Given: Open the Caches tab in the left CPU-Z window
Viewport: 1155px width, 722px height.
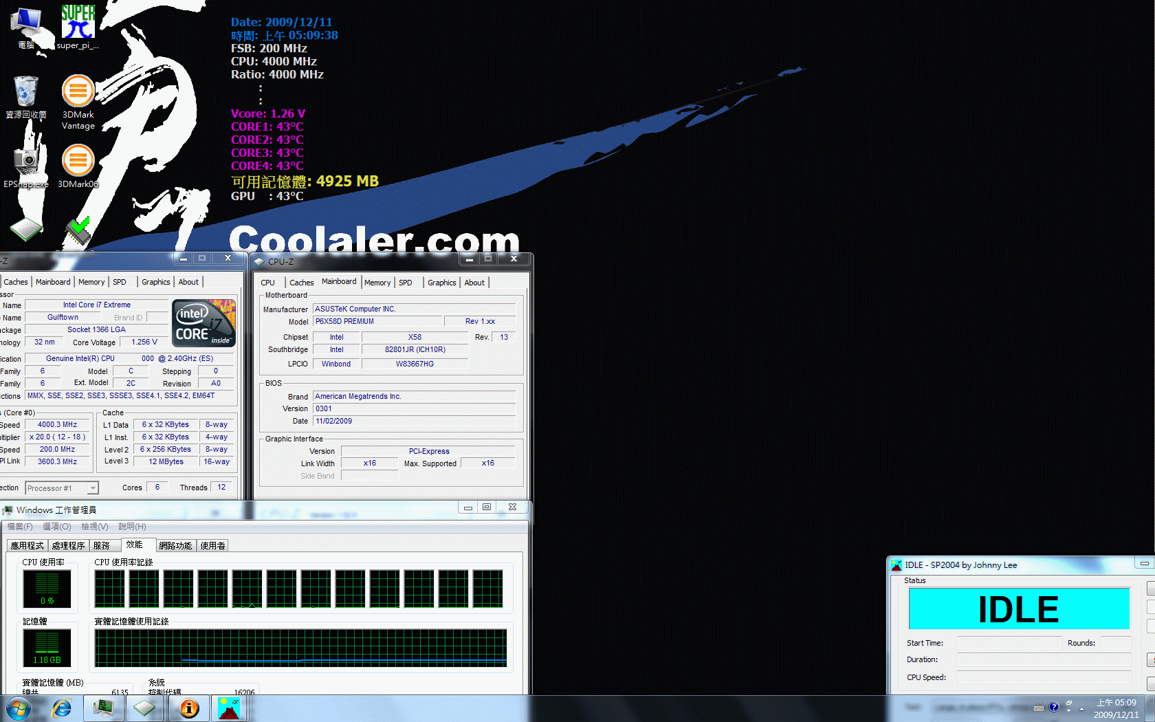Looking at the screenshot, I should [x=15, y=282].
